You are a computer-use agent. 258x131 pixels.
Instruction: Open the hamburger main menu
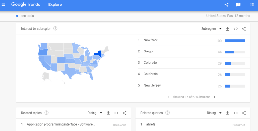(4, 5)
